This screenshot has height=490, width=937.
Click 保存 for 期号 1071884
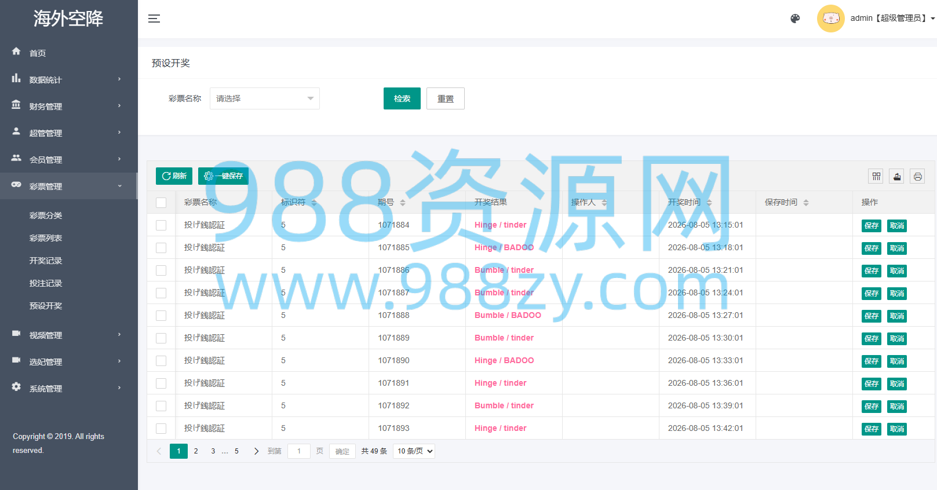[x=872, y=226]
